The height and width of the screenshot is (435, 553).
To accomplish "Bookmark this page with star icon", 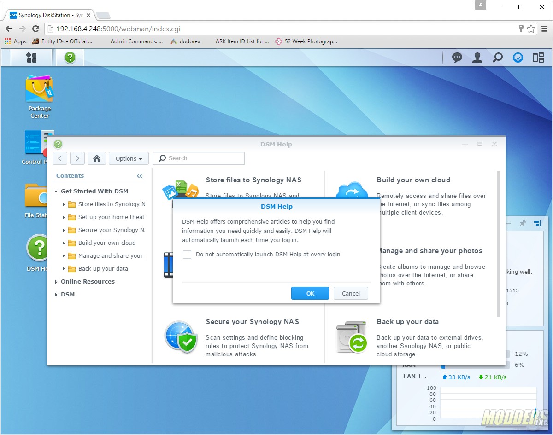I will click(x=531, y=29).
